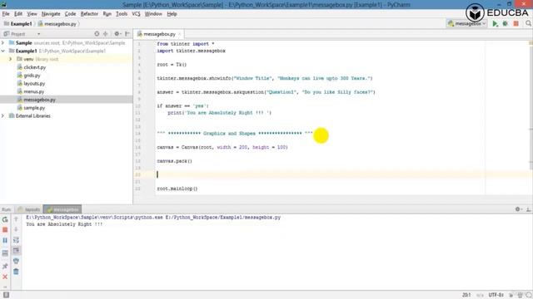The image size is (533, 299).
Task: Open the Window menu
Action: 153,14
